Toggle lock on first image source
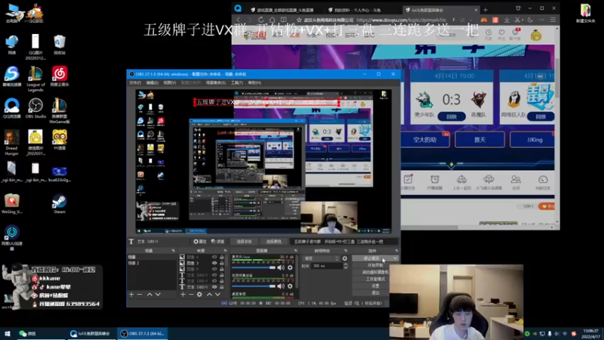This screenshot has height=340, width=604. point(222,257)
